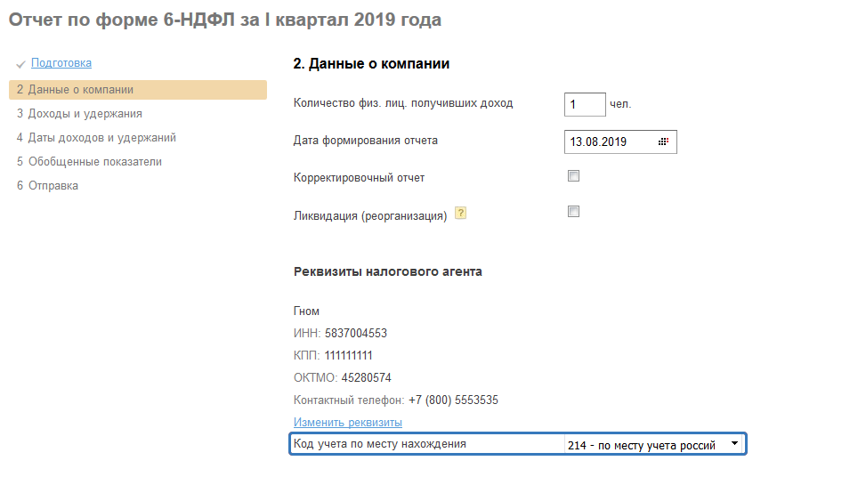
Task: Open calendar picker in report date field
Action: tap(663, 141)
